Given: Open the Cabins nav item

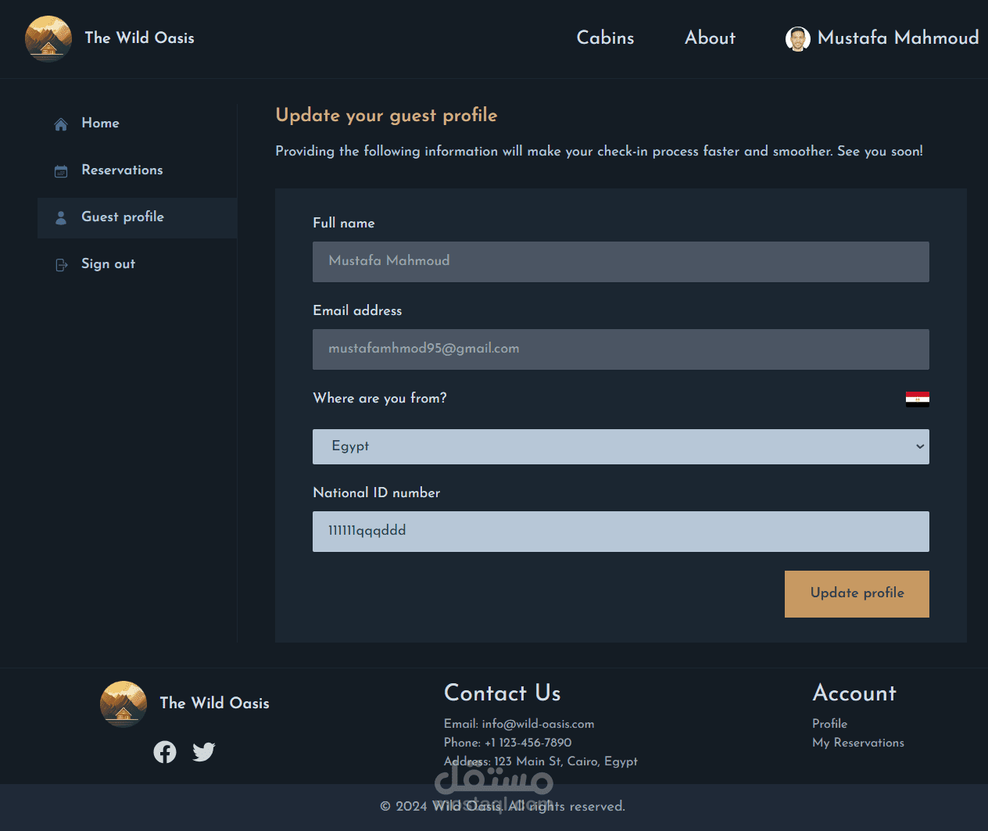Looking at the screenshot, I should pyautogui.click(x=605, y=38).
